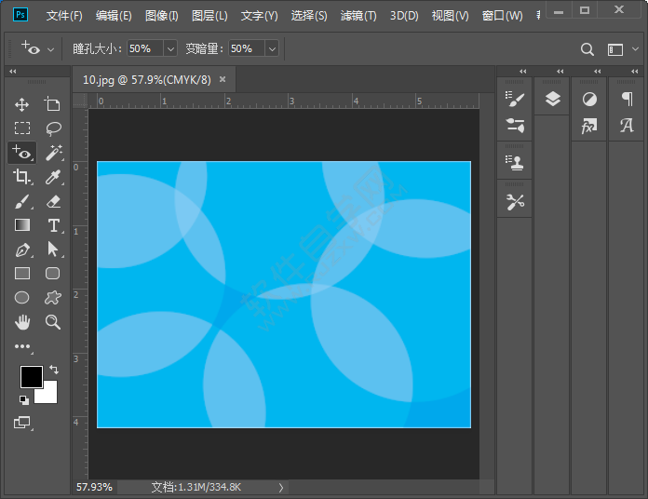Select the Move tool
This screenshot has width=648, height=499.
22,104
